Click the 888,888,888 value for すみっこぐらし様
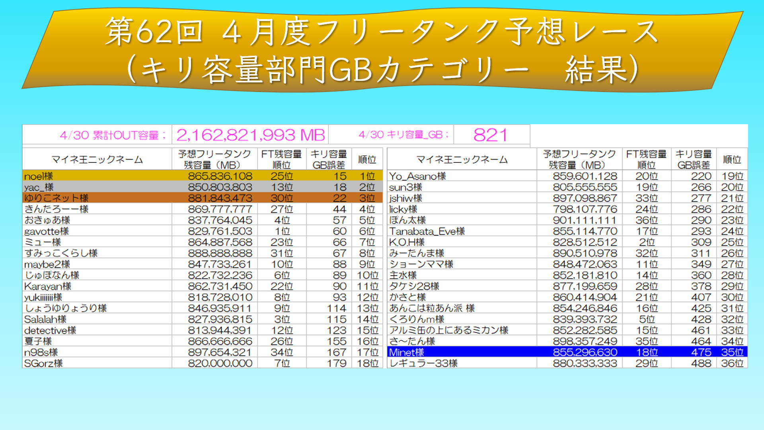 click(x=220, y=253)
